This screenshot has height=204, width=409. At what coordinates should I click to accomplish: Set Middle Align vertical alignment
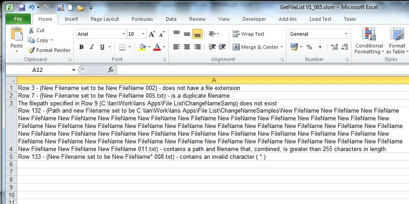pos(187,34)
